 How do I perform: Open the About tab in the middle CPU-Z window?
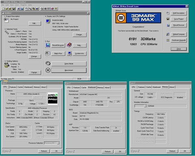(107, 88)
